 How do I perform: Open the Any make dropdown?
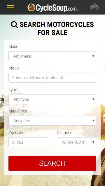[52, 56]
